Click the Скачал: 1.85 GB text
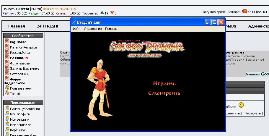This screenshot has height=136, width=269. point(68,13)
